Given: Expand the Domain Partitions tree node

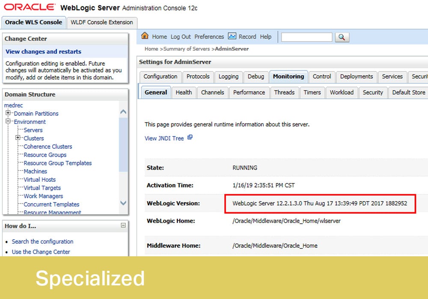Looking at the screenshot, I should (x=7, y=113).
